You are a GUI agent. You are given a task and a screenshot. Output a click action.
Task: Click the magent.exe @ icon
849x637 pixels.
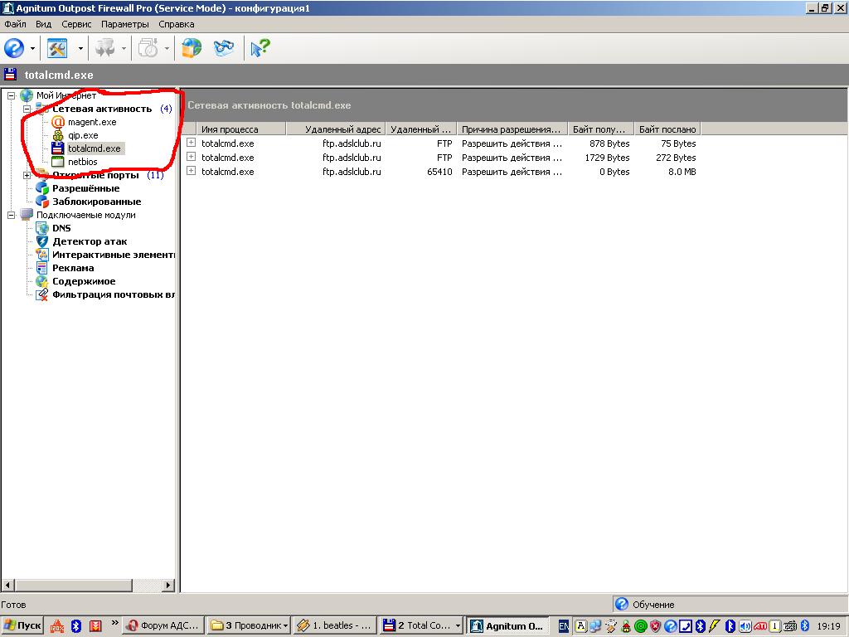coord(58,122)
